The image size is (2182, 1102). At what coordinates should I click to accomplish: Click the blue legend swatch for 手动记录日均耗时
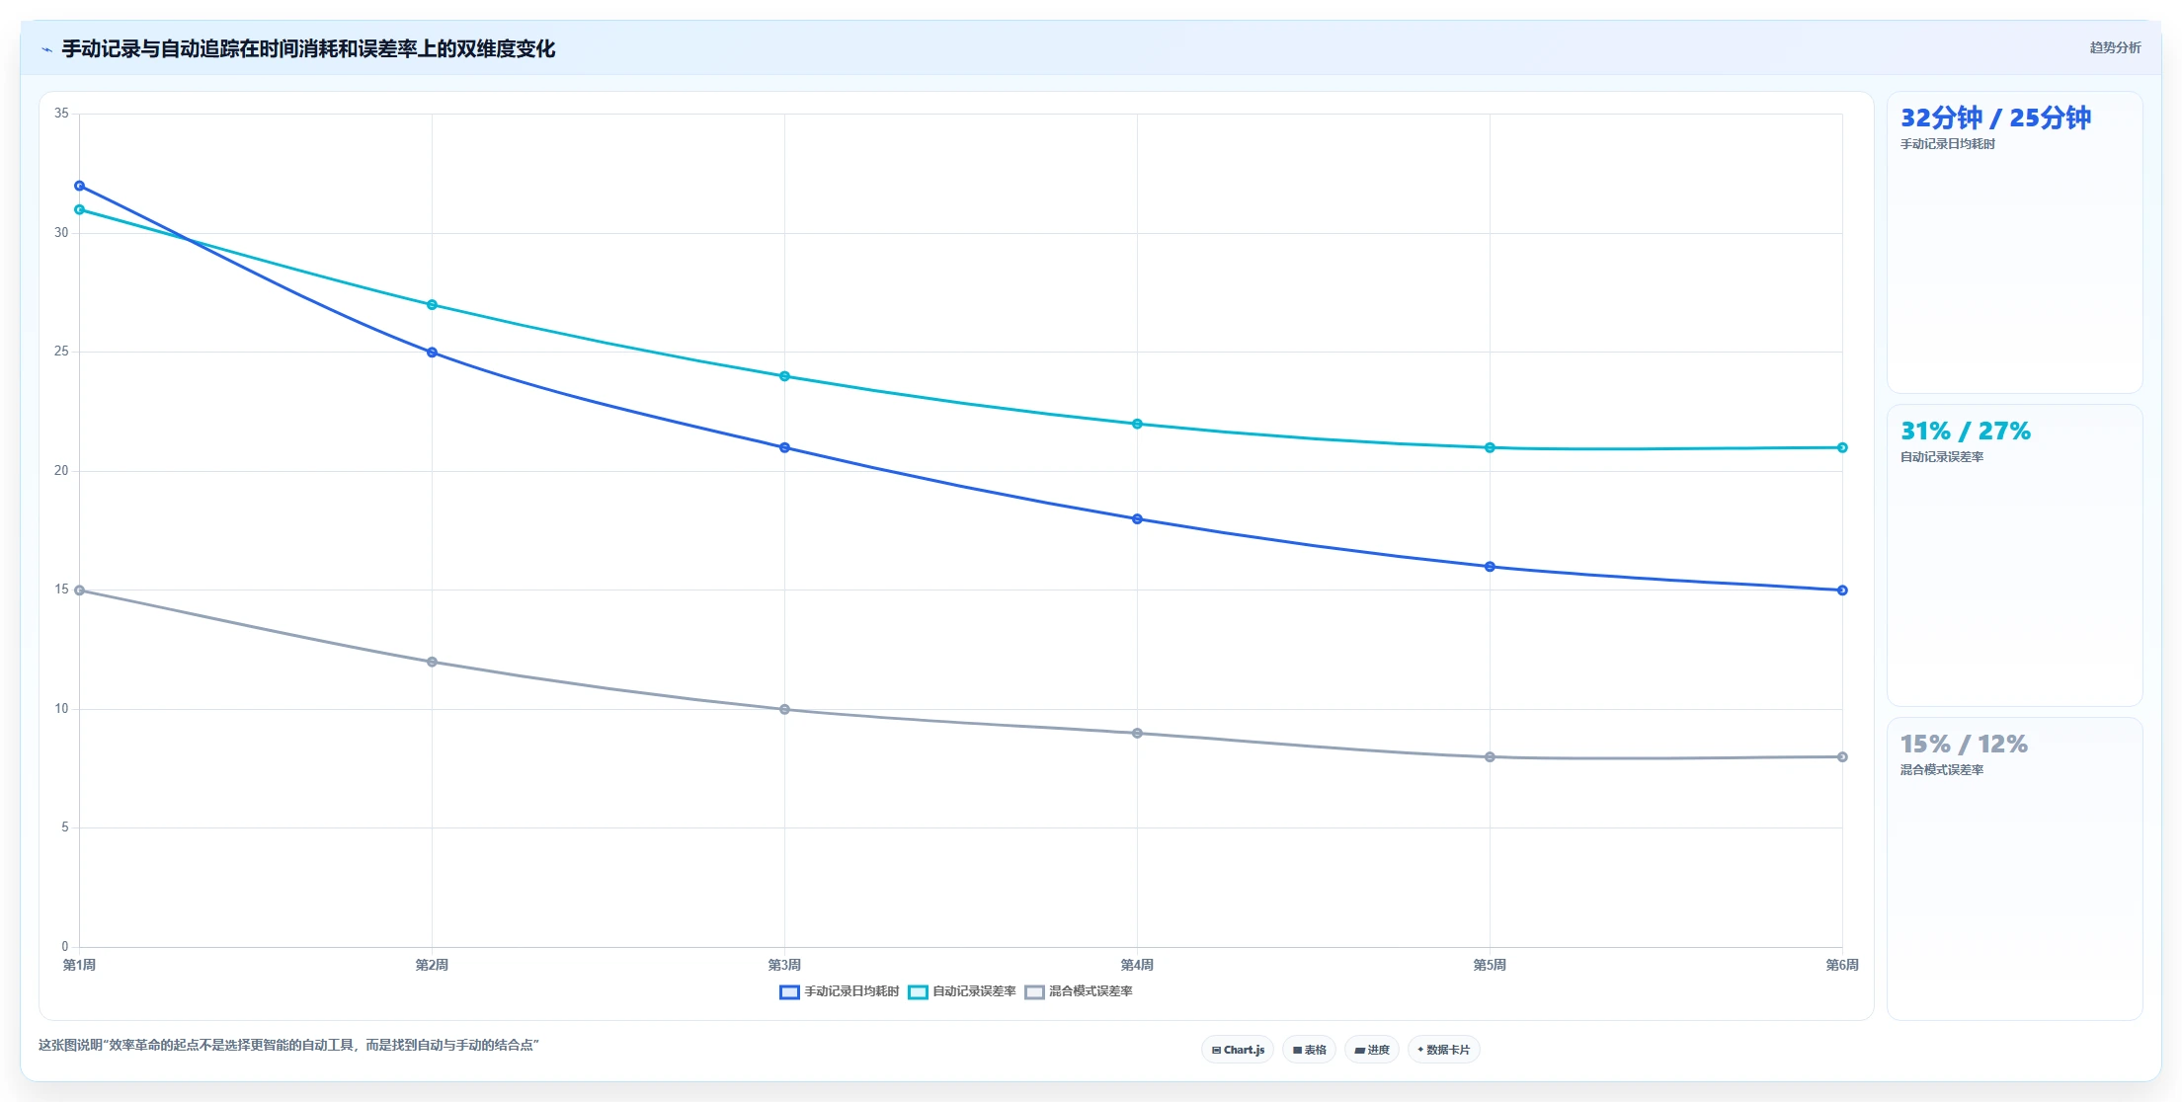789,992
